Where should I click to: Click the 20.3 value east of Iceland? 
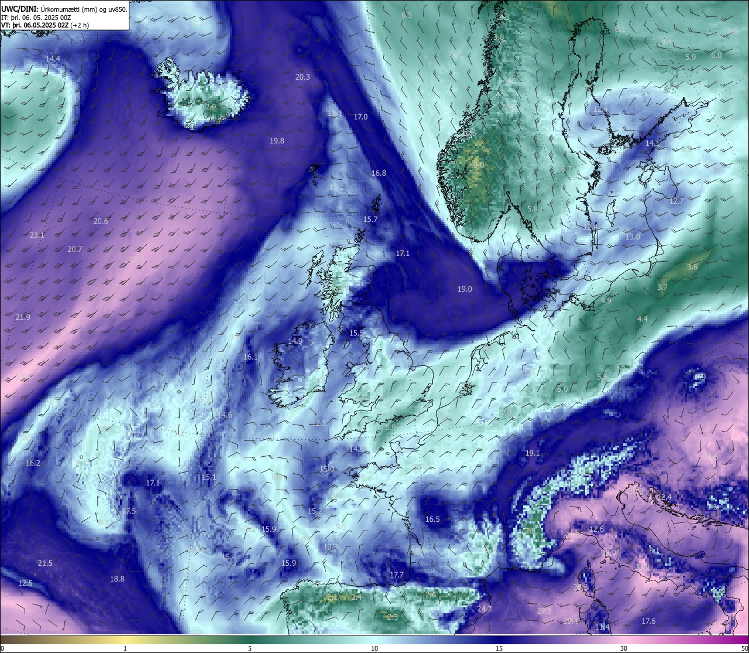tap(303, 77)
